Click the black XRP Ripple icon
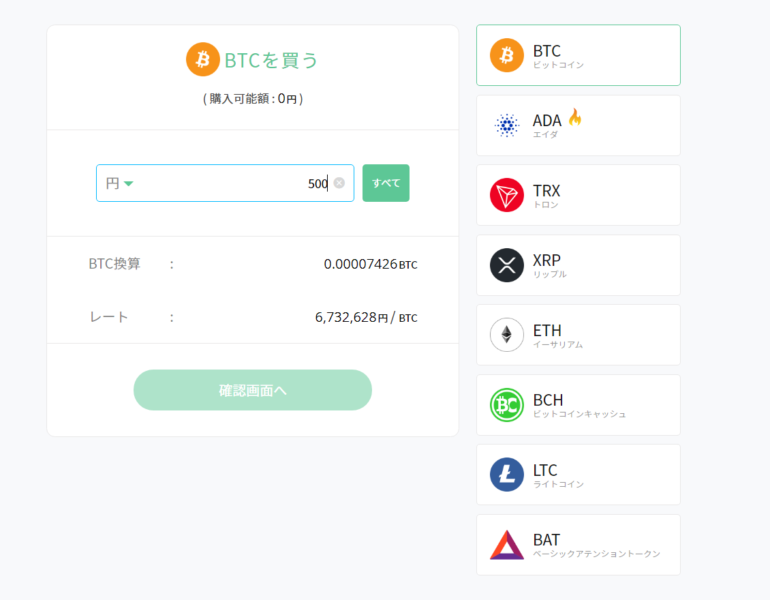This screenshot has height=600, width=770. click(506, 265)
